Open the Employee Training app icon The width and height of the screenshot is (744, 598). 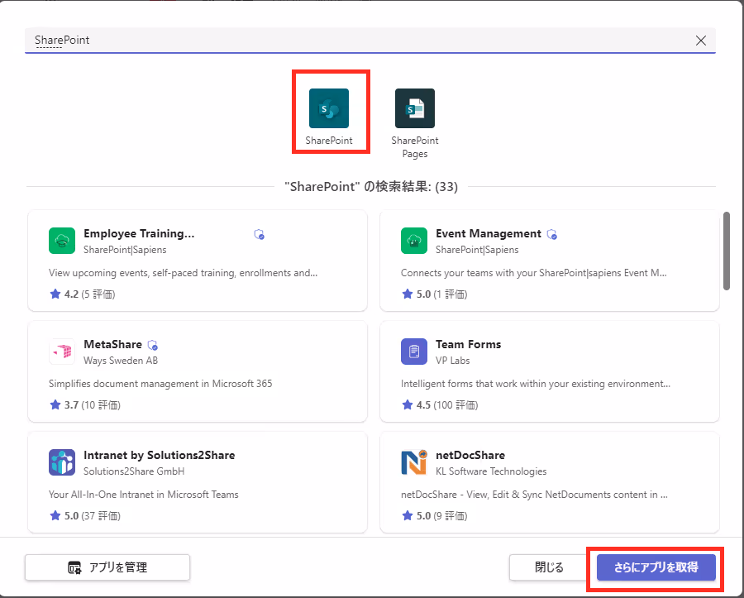(62, 241)
